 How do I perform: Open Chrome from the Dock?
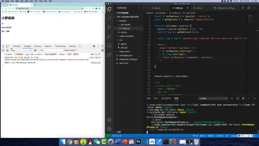pos(70,142)
